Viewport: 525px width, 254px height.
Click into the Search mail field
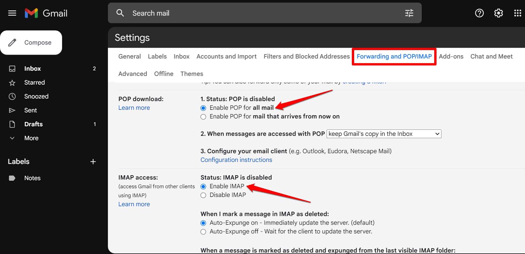tap(264, 13)
